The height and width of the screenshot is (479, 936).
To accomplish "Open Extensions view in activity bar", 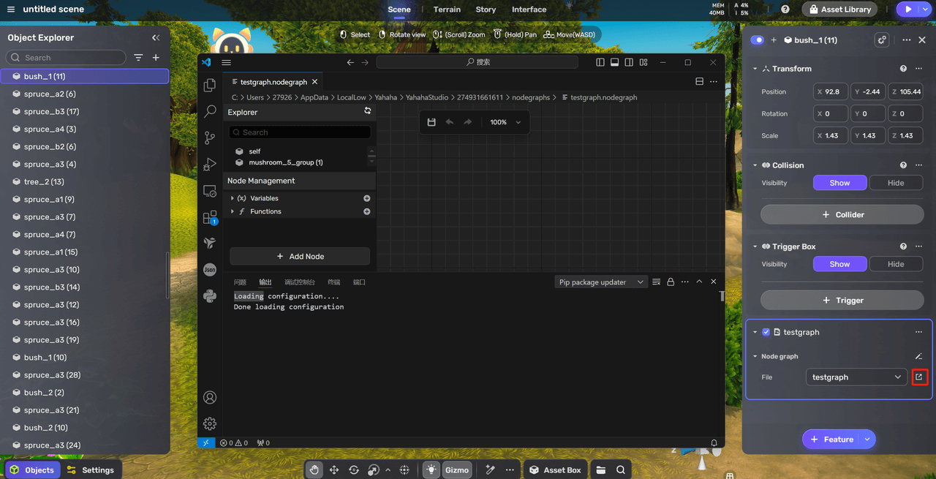I will 210,217.
